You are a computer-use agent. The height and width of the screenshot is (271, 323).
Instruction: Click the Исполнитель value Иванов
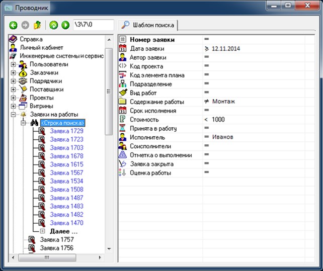223,137
